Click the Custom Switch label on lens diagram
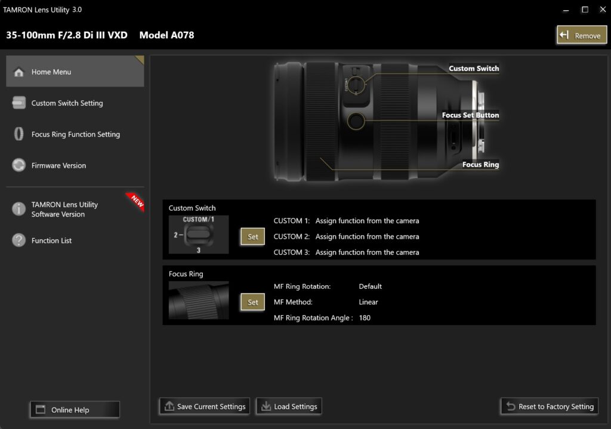Screen dimensions: 611x429 pyautogui.click(x=474, y=69)
